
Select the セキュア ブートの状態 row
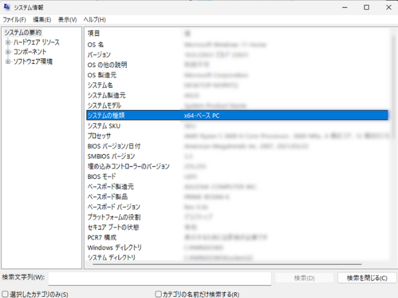pyautogui.click(x=237, y=227)
